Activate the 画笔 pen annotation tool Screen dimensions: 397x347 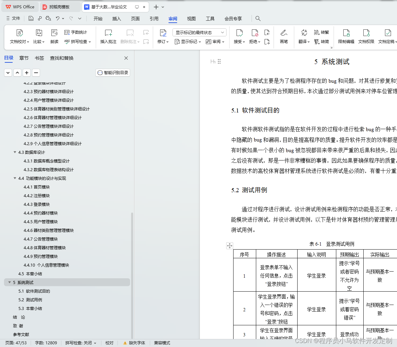[284, 37]
